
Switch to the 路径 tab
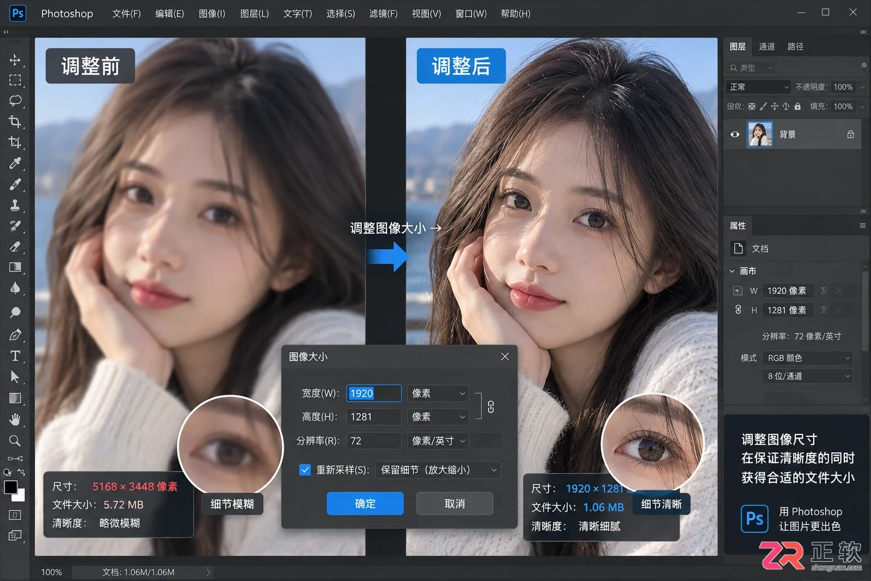[x=795, y=47]
